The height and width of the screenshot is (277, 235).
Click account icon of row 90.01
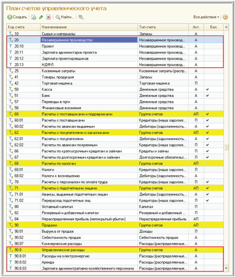tap(11, 231)
